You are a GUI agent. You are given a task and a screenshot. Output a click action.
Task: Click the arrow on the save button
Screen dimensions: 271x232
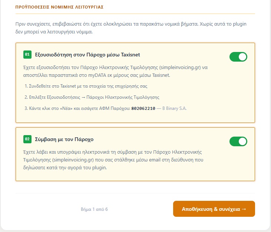[x=244, y=209]
